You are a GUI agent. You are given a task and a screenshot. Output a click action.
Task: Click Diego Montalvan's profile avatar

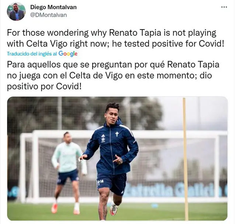[x=16, y=11]
